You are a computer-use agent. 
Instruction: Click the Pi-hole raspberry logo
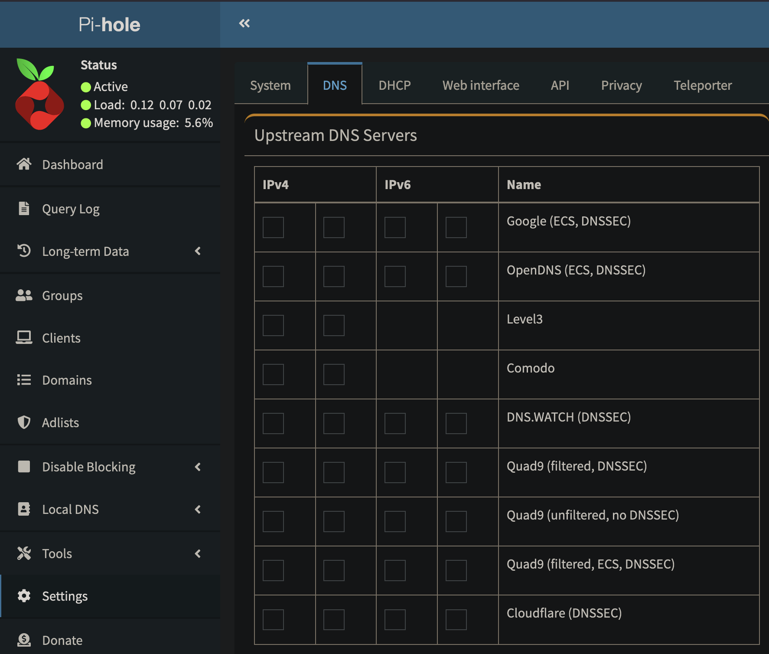39,94
